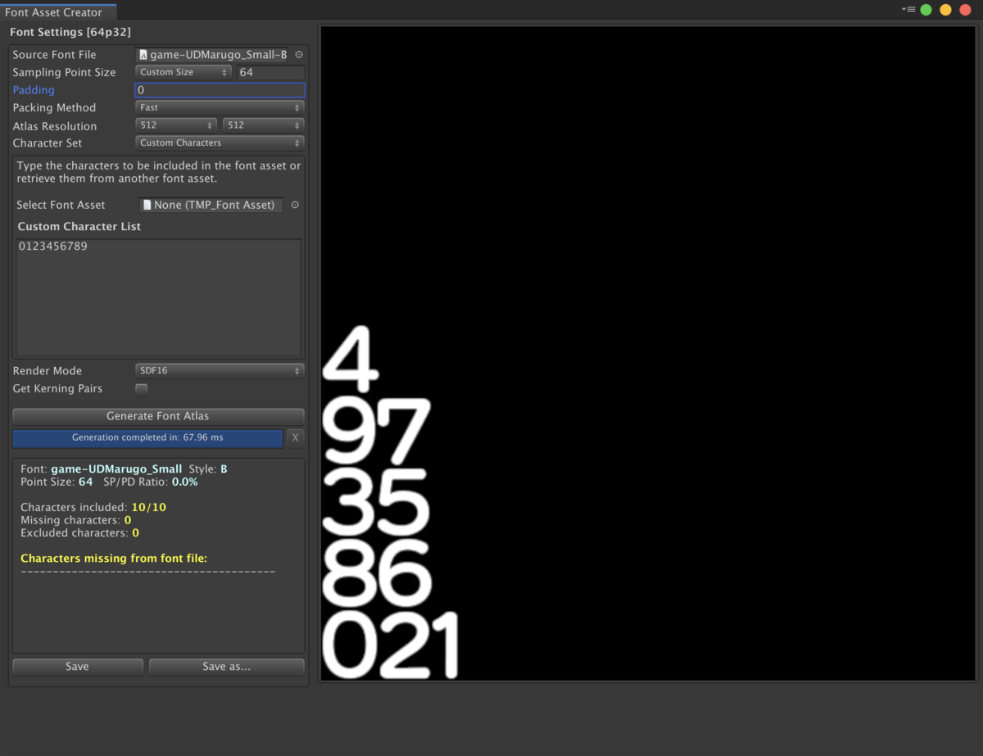Click the Font: game-UDMarugo_Small text
The height and width of the screenshot is (756, 983).
point(102,469)
